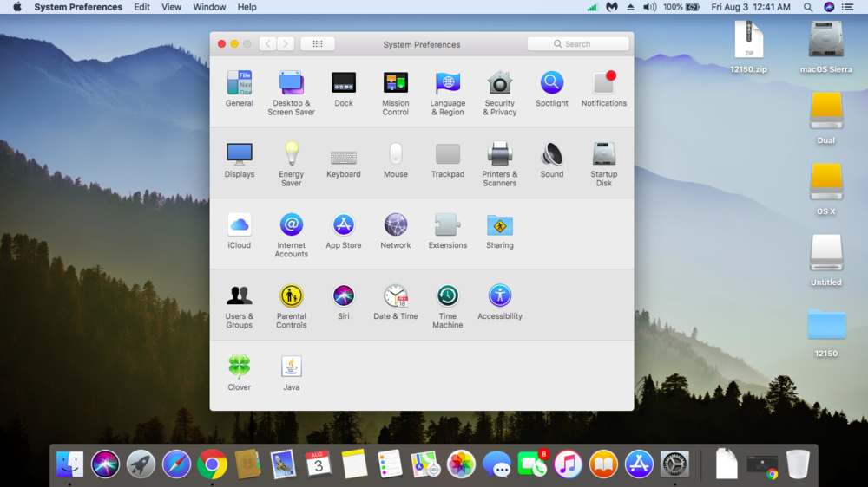Click the back navigation arrow
868x487 pixels.
click(268, 43)
